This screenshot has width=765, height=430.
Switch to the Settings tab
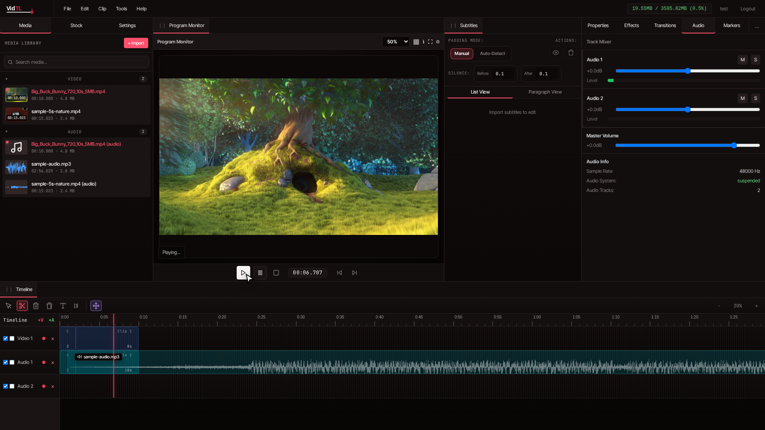point(127,25)
